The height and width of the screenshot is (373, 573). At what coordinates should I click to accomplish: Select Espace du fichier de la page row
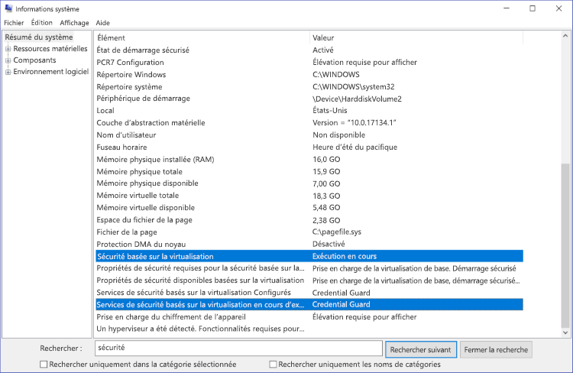click(x=309, y=220)
